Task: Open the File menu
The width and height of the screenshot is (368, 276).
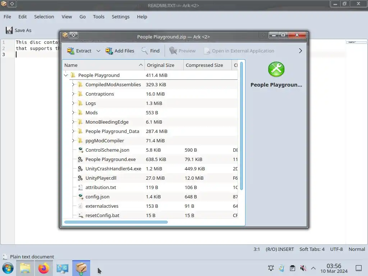Action: [x=7, y=17]
